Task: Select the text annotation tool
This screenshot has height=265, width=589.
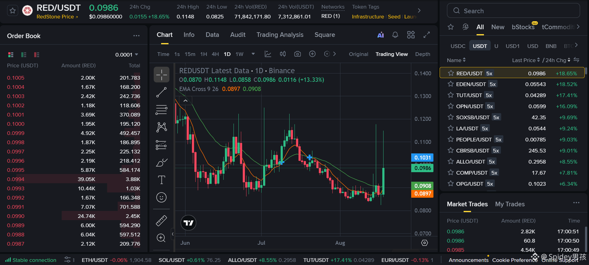Action: tap(161, 180)
